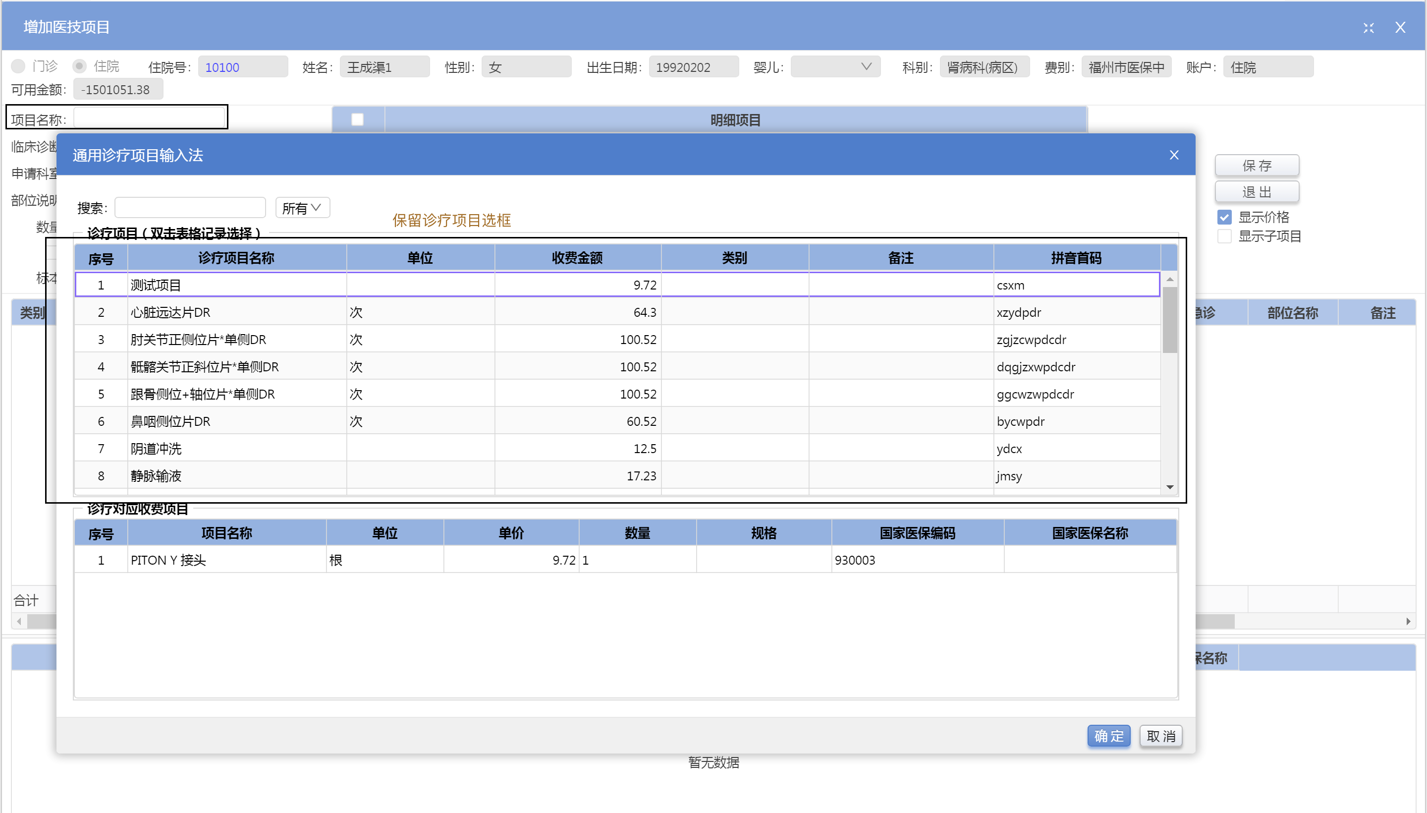Expand the 婴儿 dropdown
The height and width of the screenshot is (813, 1427).
(865, 66)
